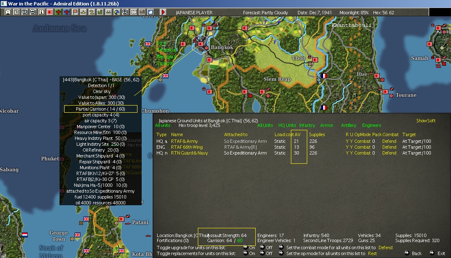Image resolution: width=451 pixels, height=258 pixels.
Task: Select the Bangkok base hex on map
Action: point(201,44)
